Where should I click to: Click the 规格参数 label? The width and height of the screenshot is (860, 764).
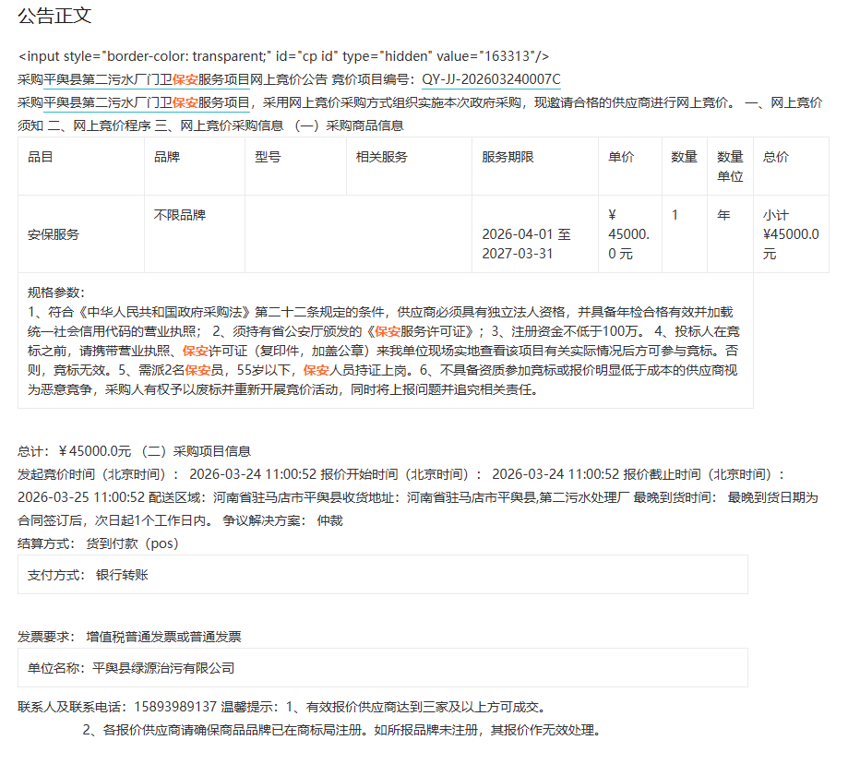click(55, 293)
